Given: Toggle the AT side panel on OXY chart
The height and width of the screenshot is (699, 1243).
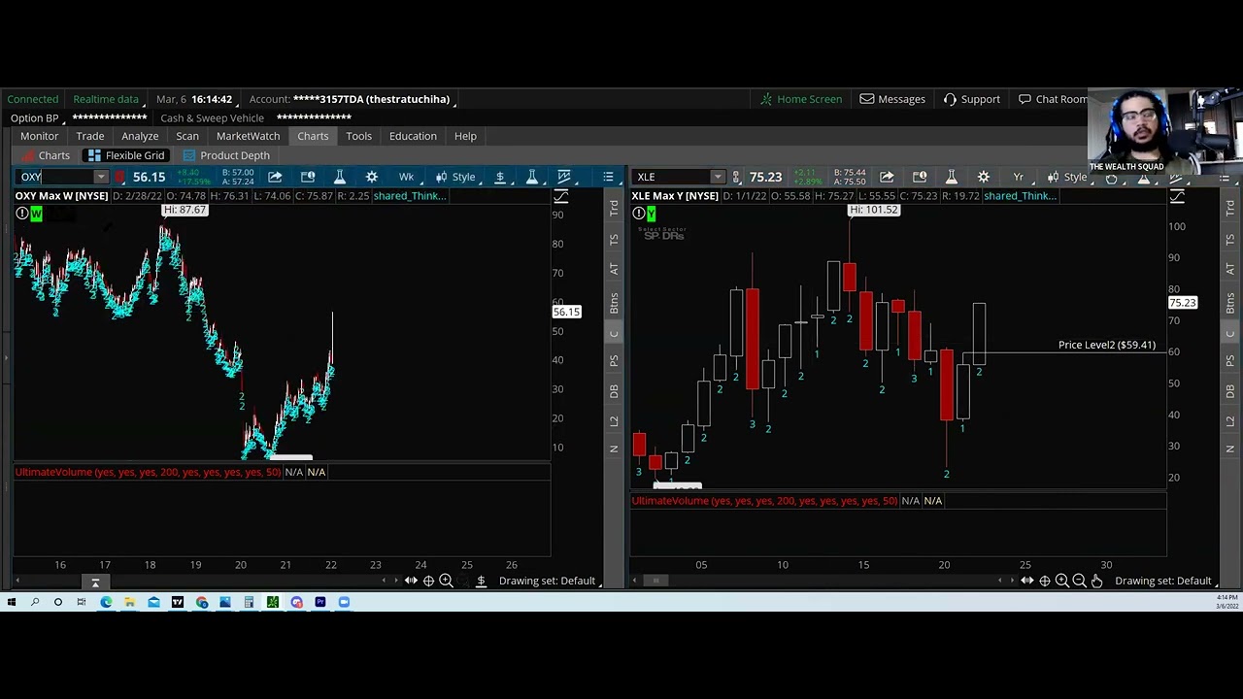Looking at the screenshot, I should 614,268.
